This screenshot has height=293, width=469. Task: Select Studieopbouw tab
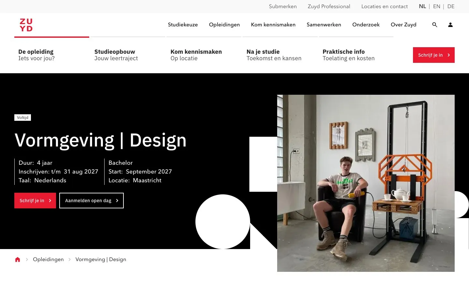click(128, 55)
